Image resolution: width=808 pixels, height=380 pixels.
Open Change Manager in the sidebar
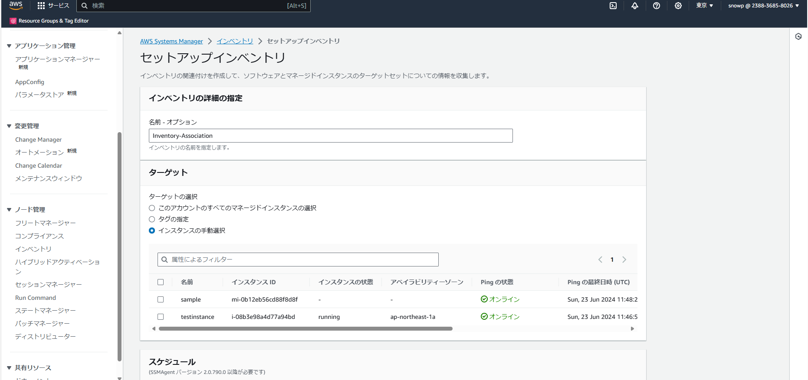(x=38, y=140)
